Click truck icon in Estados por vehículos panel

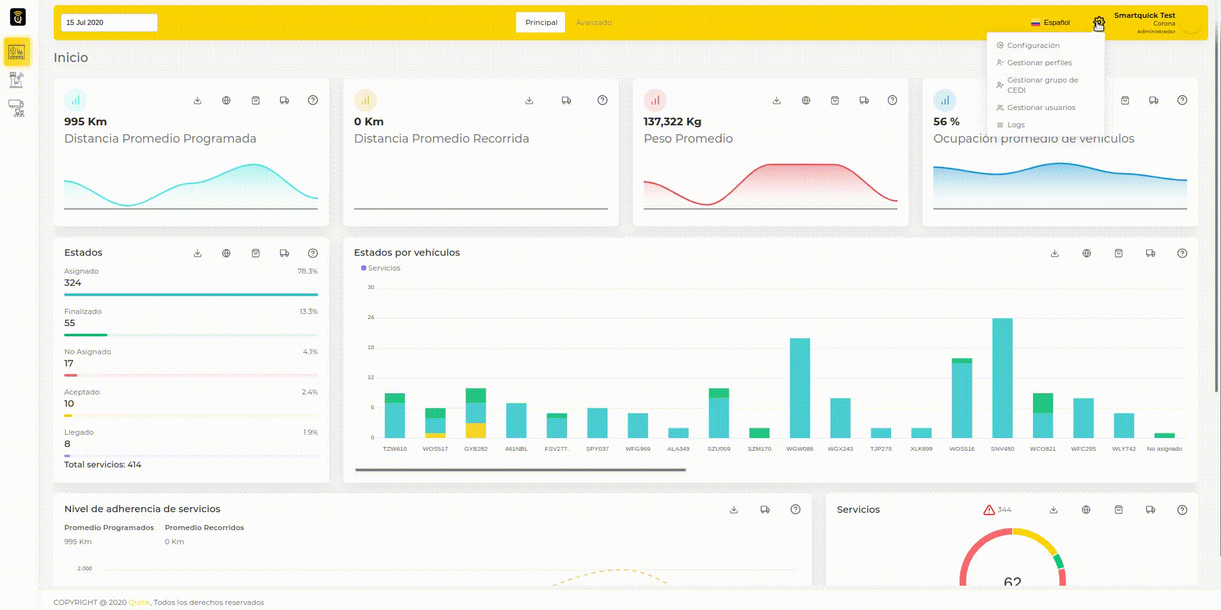click(1151, 253)
